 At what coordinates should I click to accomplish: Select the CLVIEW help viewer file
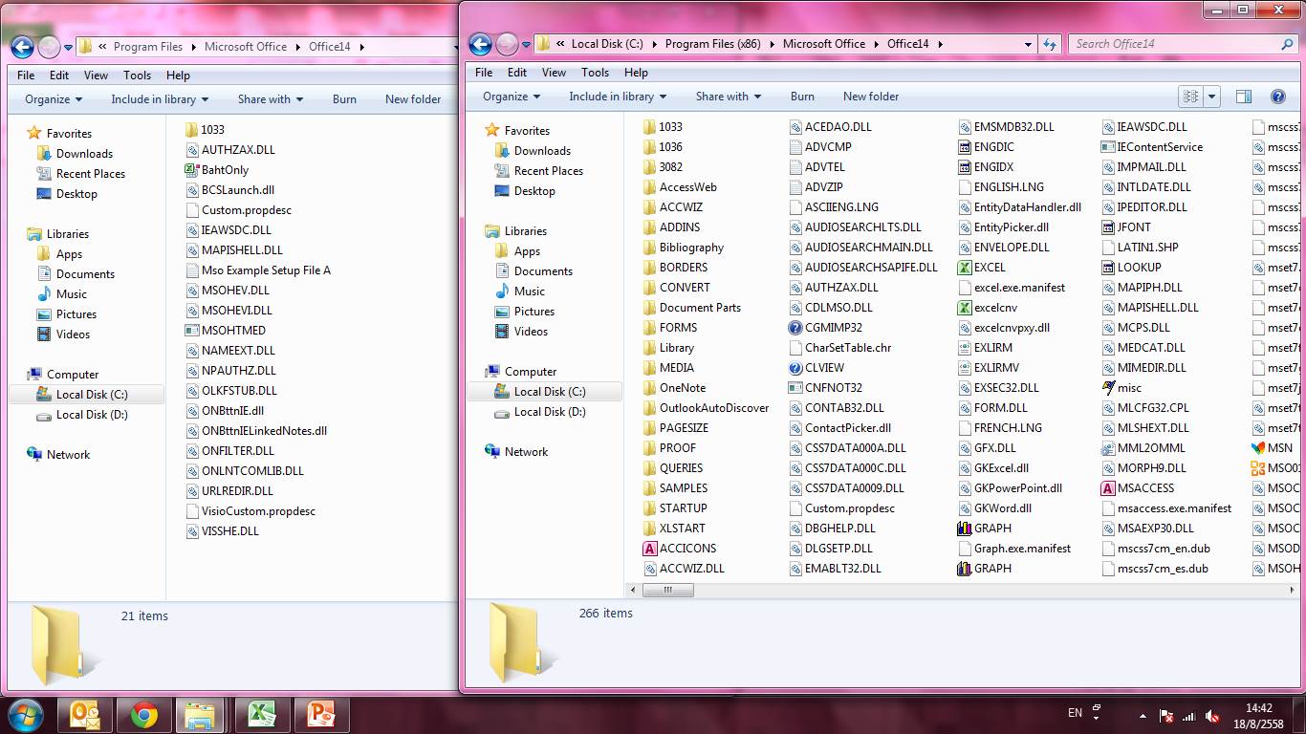point(816,368)
